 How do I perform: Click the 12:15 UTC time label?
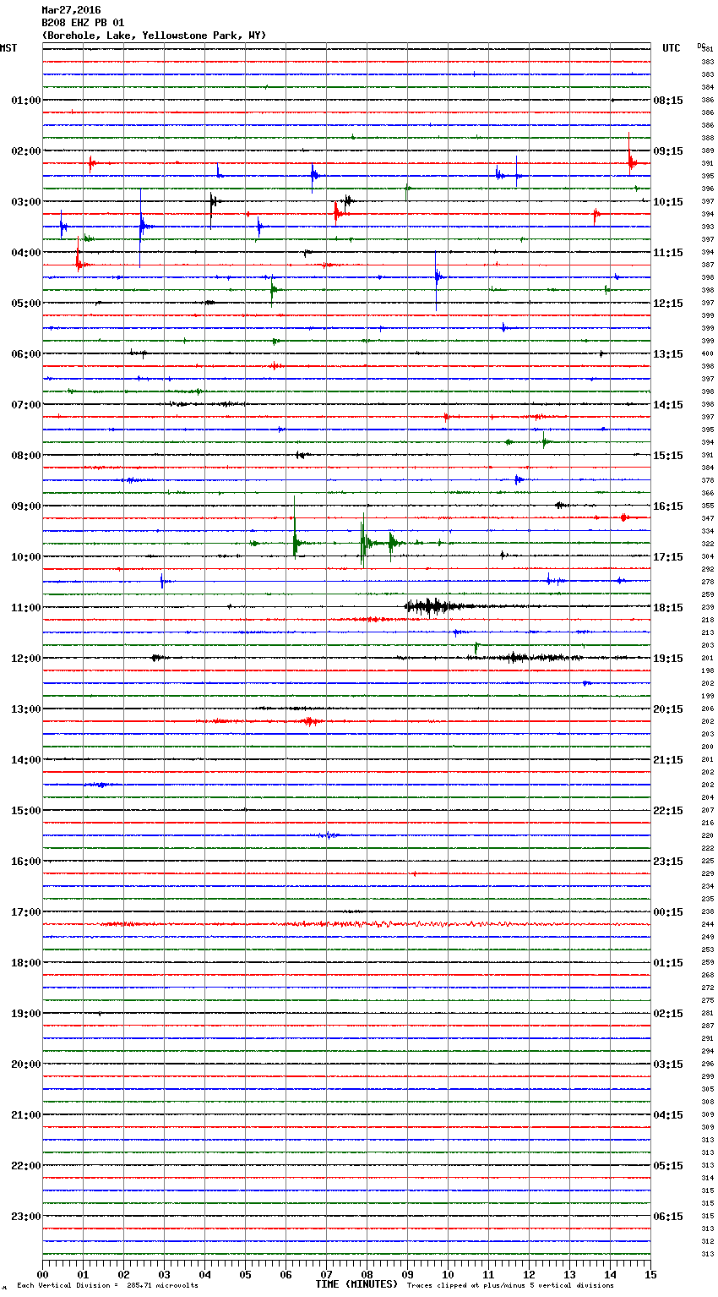[x=668, y=304]
